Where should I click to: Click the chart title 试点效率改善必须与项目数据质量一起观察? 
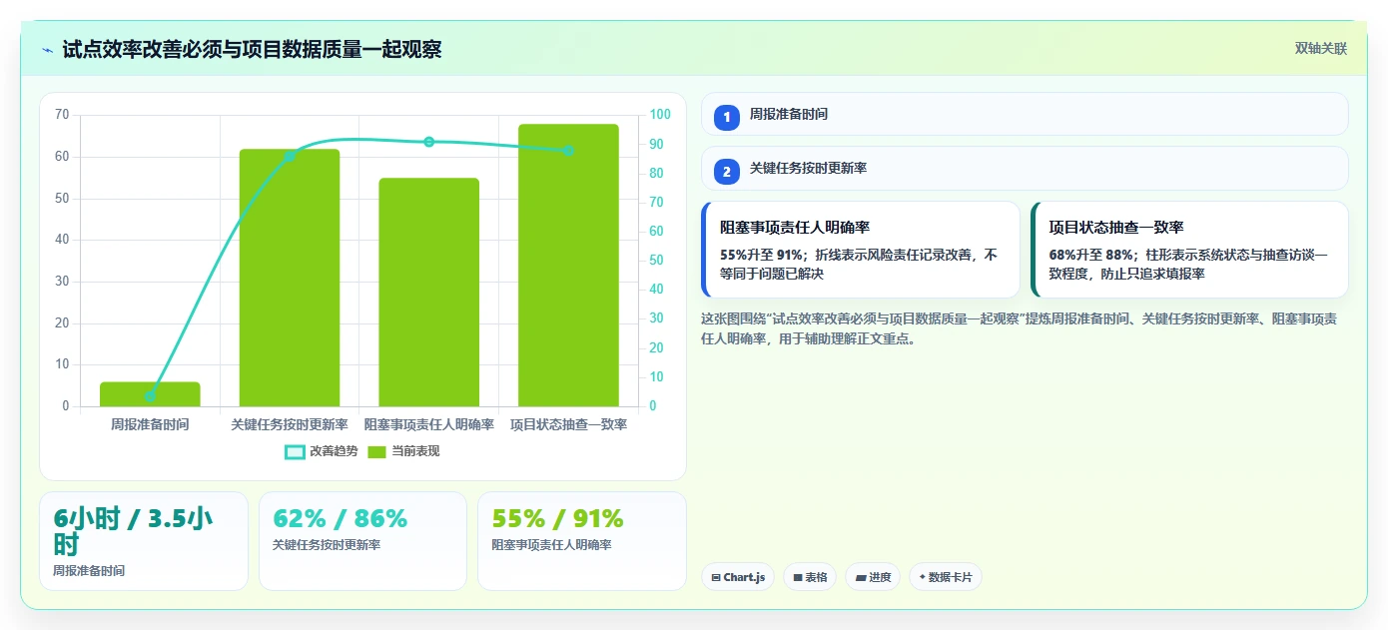[x=252, y=49]
